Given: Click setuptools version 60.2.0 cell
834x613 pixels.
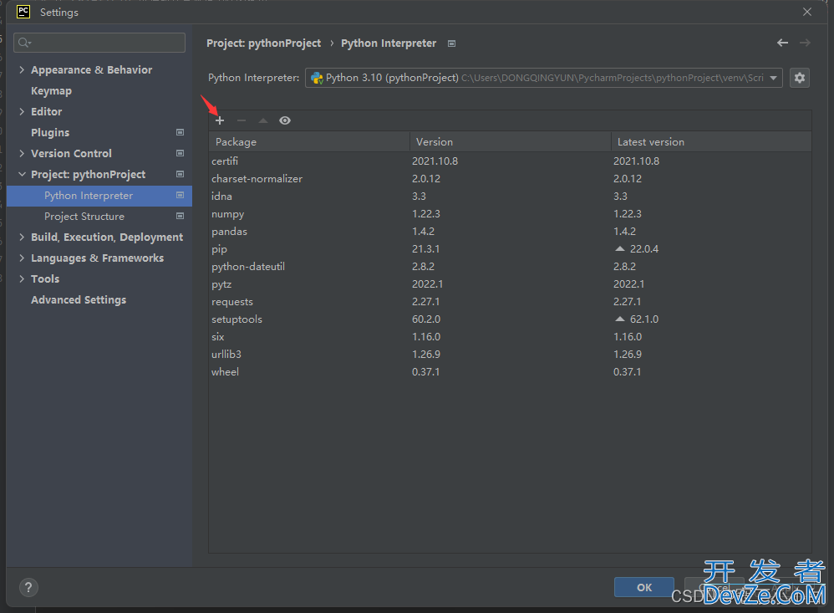Looking at the screenshot, I should pos(426,319).
